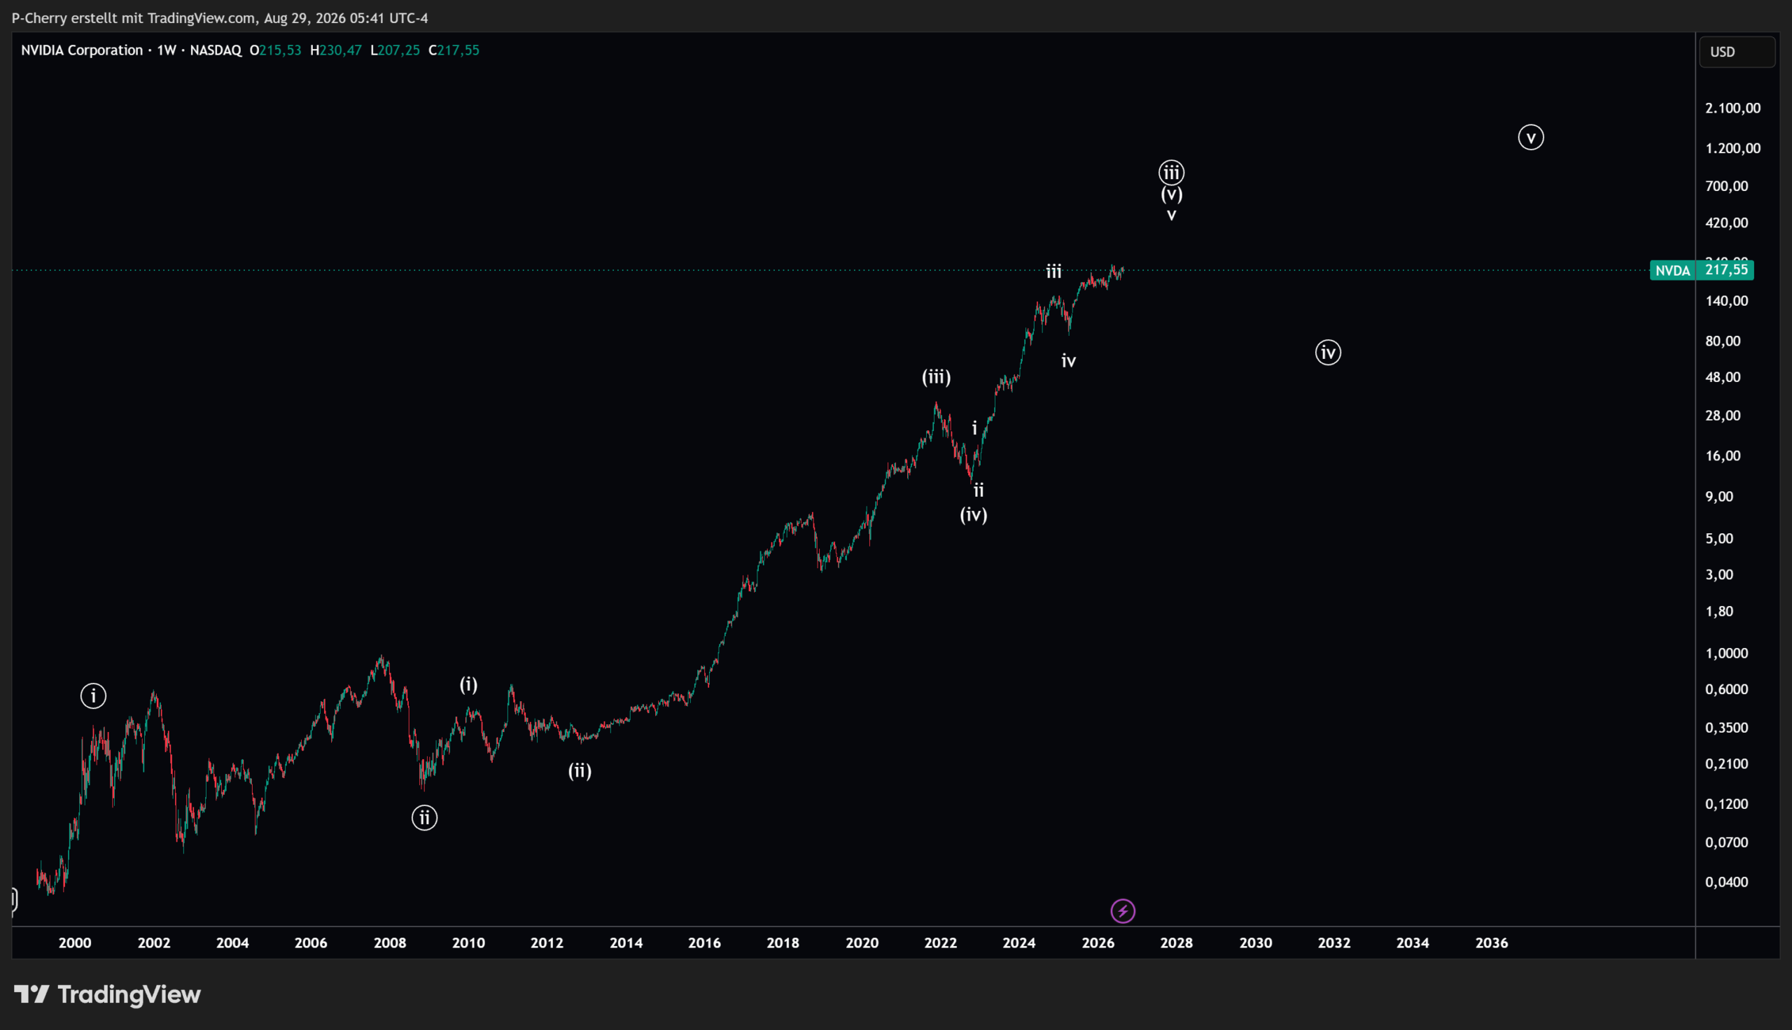Click the 140,00 price scale label
Viewport: 1792px width, 1030px height.
[1727, 301]
